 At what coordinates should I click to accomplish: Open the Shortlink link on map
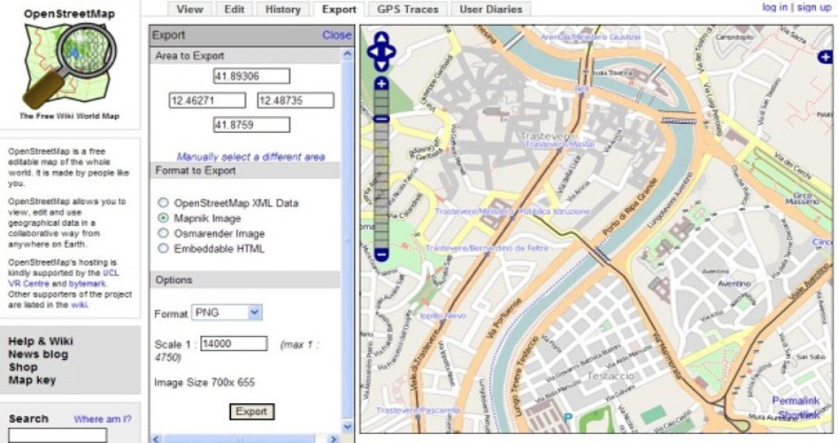(x=799, y=415)
